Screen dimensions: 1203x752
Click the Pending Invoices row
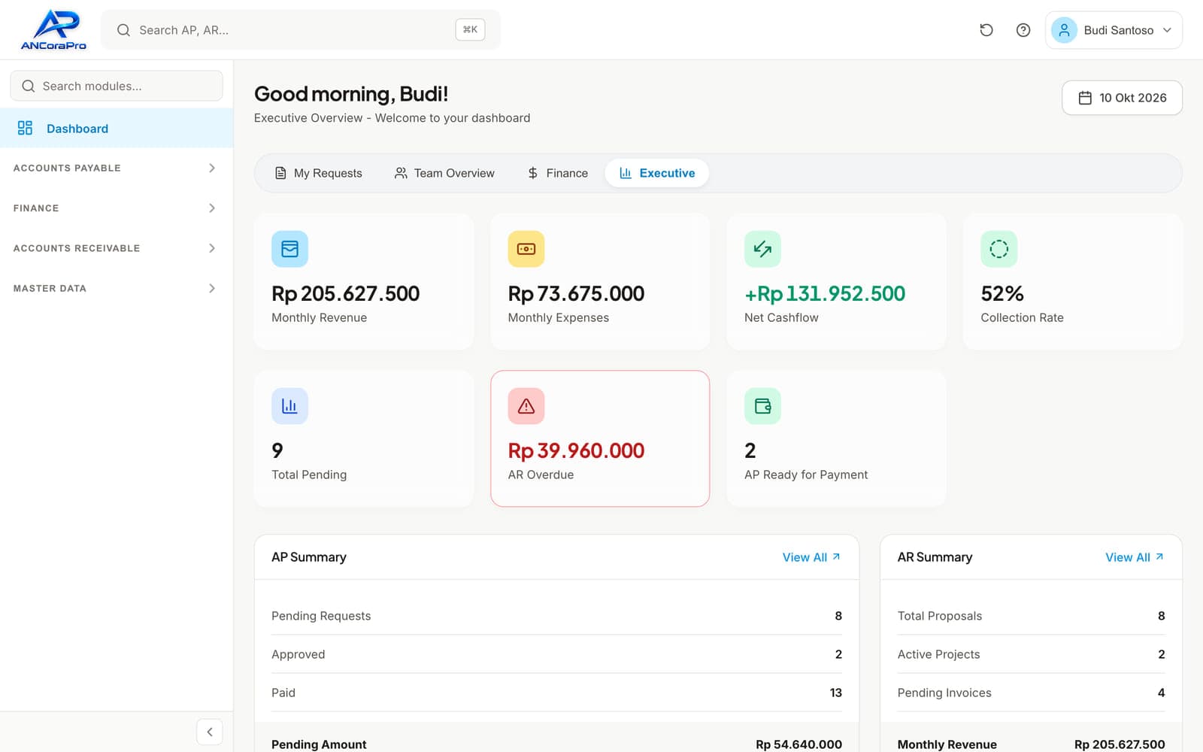(x=1031, y=693)
